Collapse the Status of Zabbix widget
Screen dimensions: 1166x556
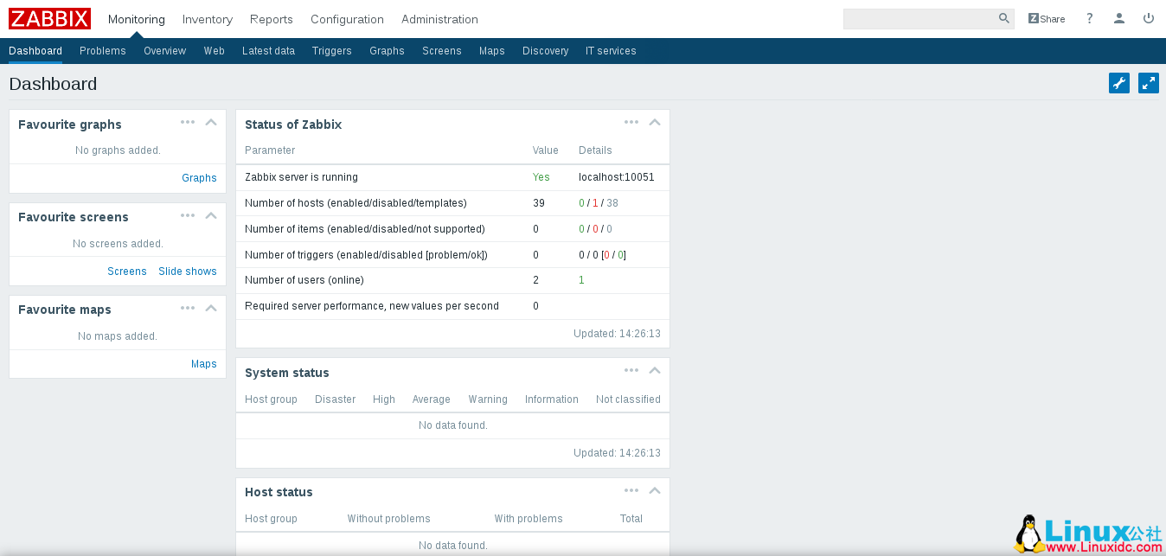click(655, 122)
